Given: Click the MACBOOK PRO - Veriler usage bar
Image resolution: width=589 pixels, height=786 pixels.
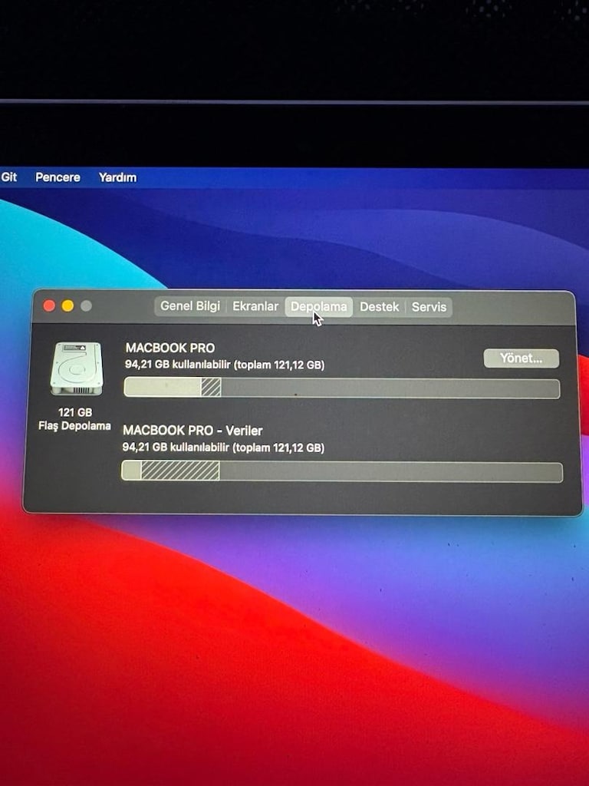Looking at the screenshot, I should (342, 472).
